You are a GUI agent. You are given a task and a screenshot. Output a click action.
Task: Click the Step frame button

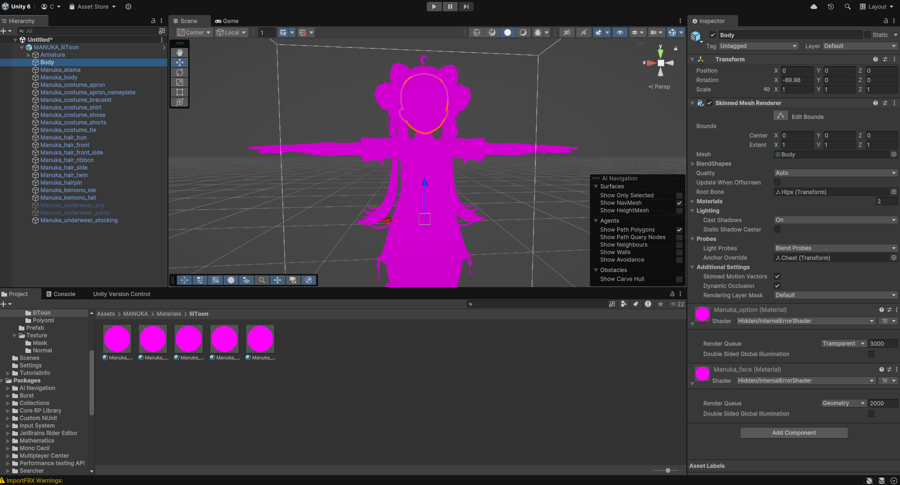click(466, 7)
